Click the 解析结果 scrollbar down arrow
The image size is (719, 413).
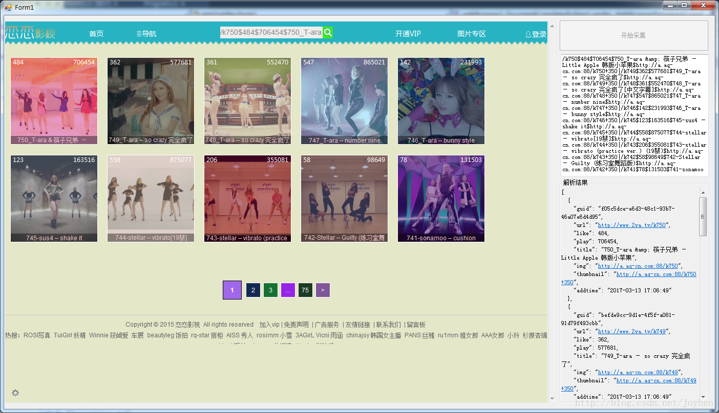coord(703,396)
